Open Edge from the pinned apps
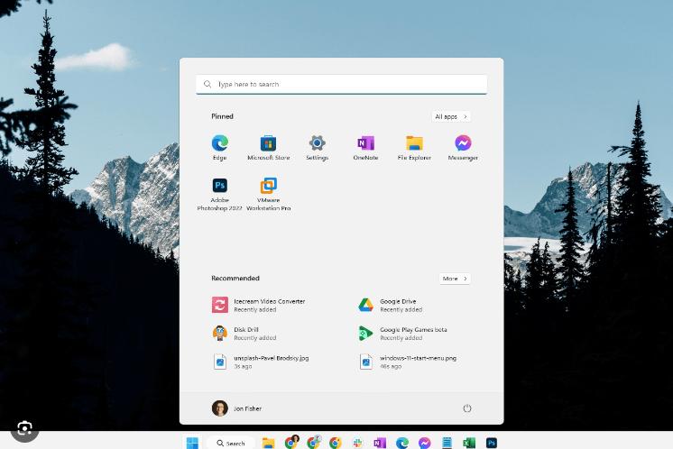 click(220, 147)
